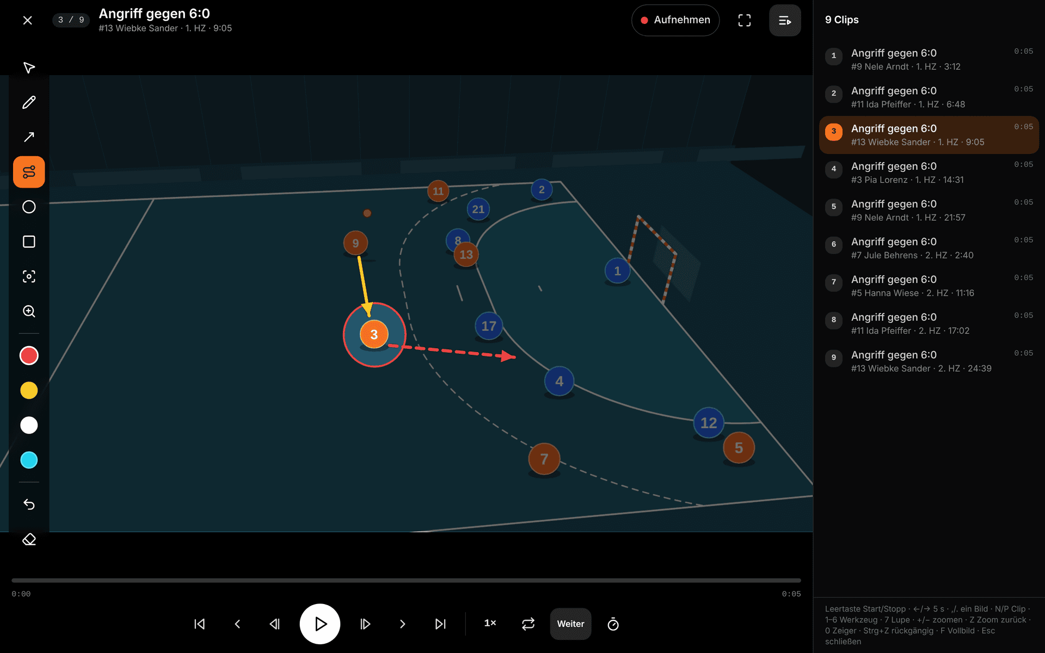This screenshot has height=653, width=1045.
Task: Toggle the clip playlist panel
Action: [785, 20]
